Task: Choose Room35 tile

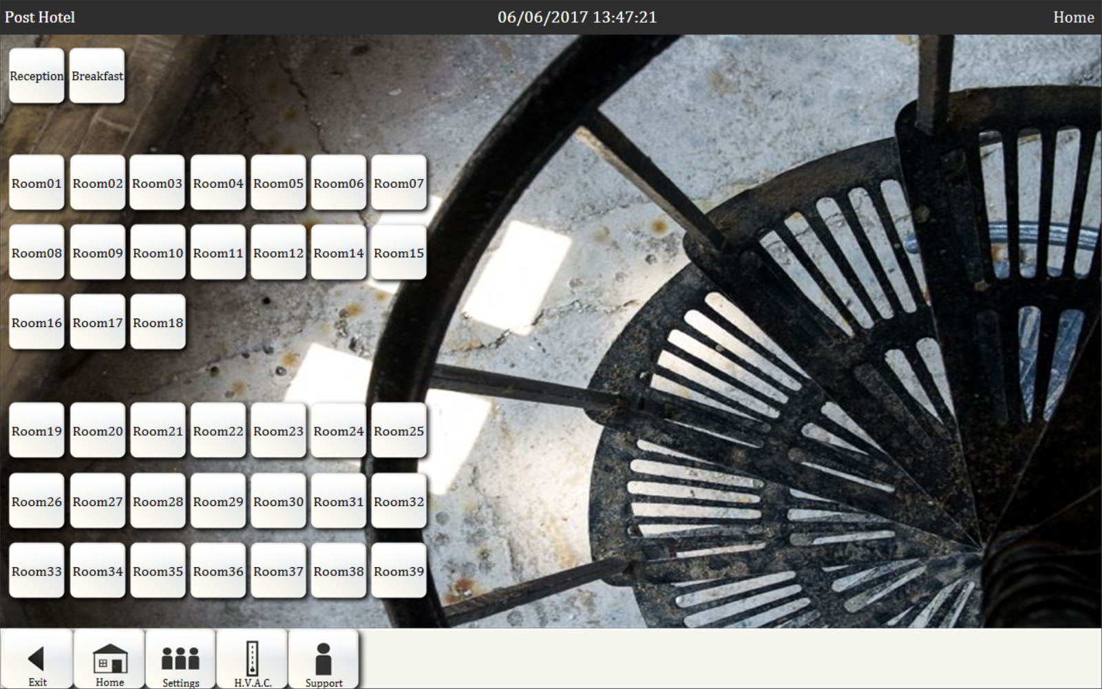Action: pos(158,571)
